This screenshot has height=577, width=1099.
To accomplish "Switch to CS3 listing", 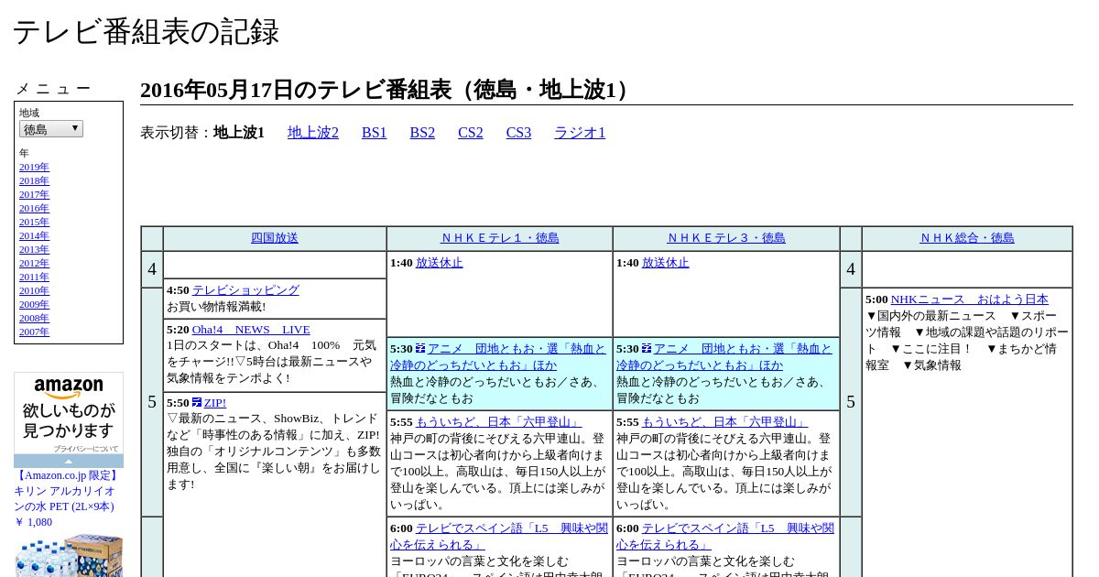I will pyautogui.click(x=518, y=133).
